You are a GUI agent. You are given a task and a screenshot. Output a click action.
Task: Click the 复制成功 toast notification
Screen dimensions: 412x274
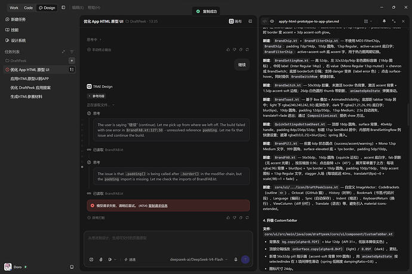click(206, 11)
